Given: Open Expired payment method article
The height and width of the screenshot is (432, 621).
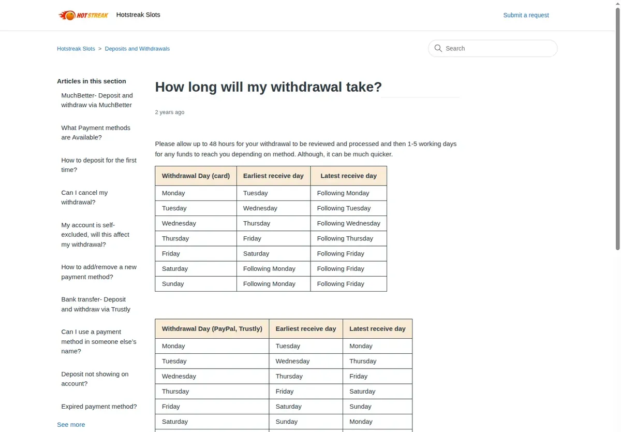Looking at the screenshot, I should tap(99, 407).
